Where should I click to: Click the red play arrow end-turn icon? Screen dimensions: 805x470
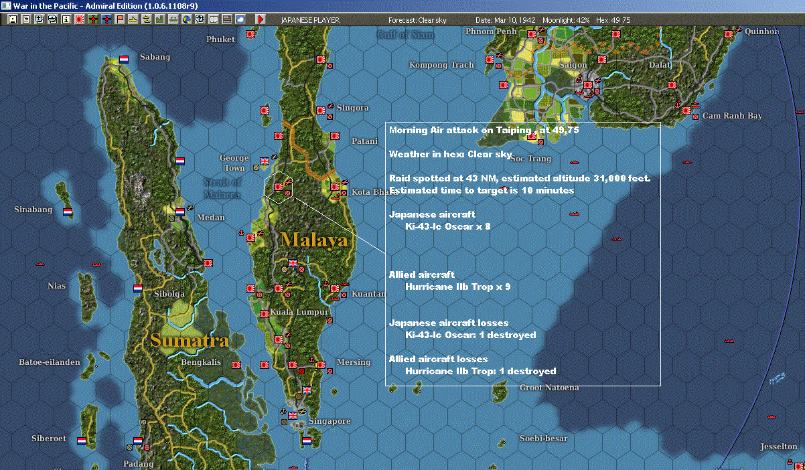(x=261, y=19)
